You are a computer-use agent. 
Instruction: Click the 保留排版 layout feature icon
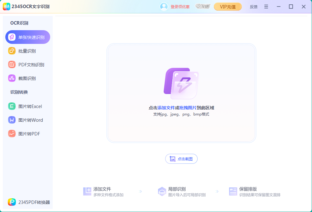233,191
